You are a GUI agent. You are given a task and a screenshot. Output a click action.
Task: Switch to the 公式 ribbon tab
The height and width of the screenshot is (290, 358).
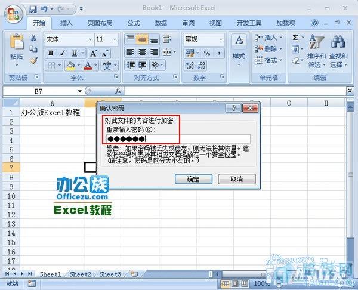click(133, 23)
